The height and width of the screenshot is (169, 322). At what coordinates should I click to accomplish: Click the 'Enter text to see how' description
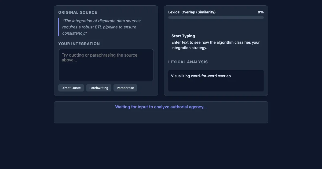click(x=216, y=45)
